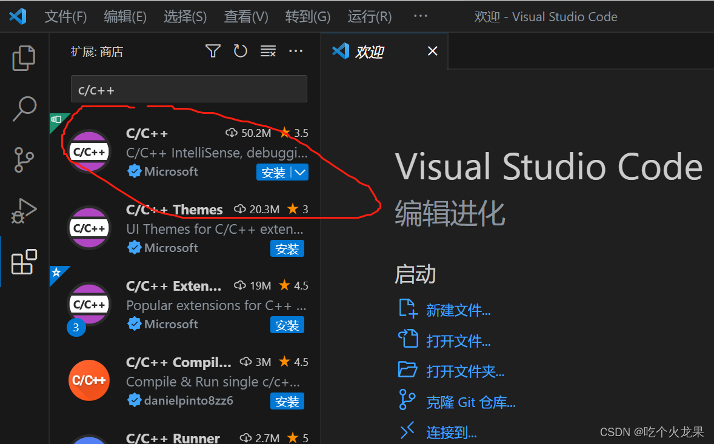This screenshot has height=444, width=714.
Task: Click the 克隆 Git 仓库... link
Action: 471,402
